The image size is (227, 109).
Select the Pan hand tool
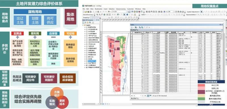pyautogui.click(x=102, y=15)
